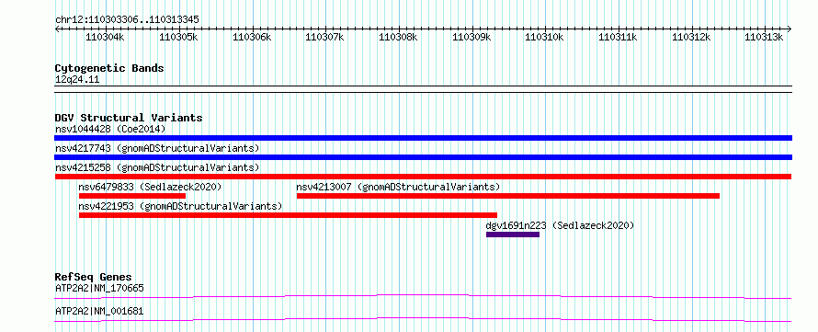
Task: Click the 110306k ruler tick label
Action: tap(252, 37)
